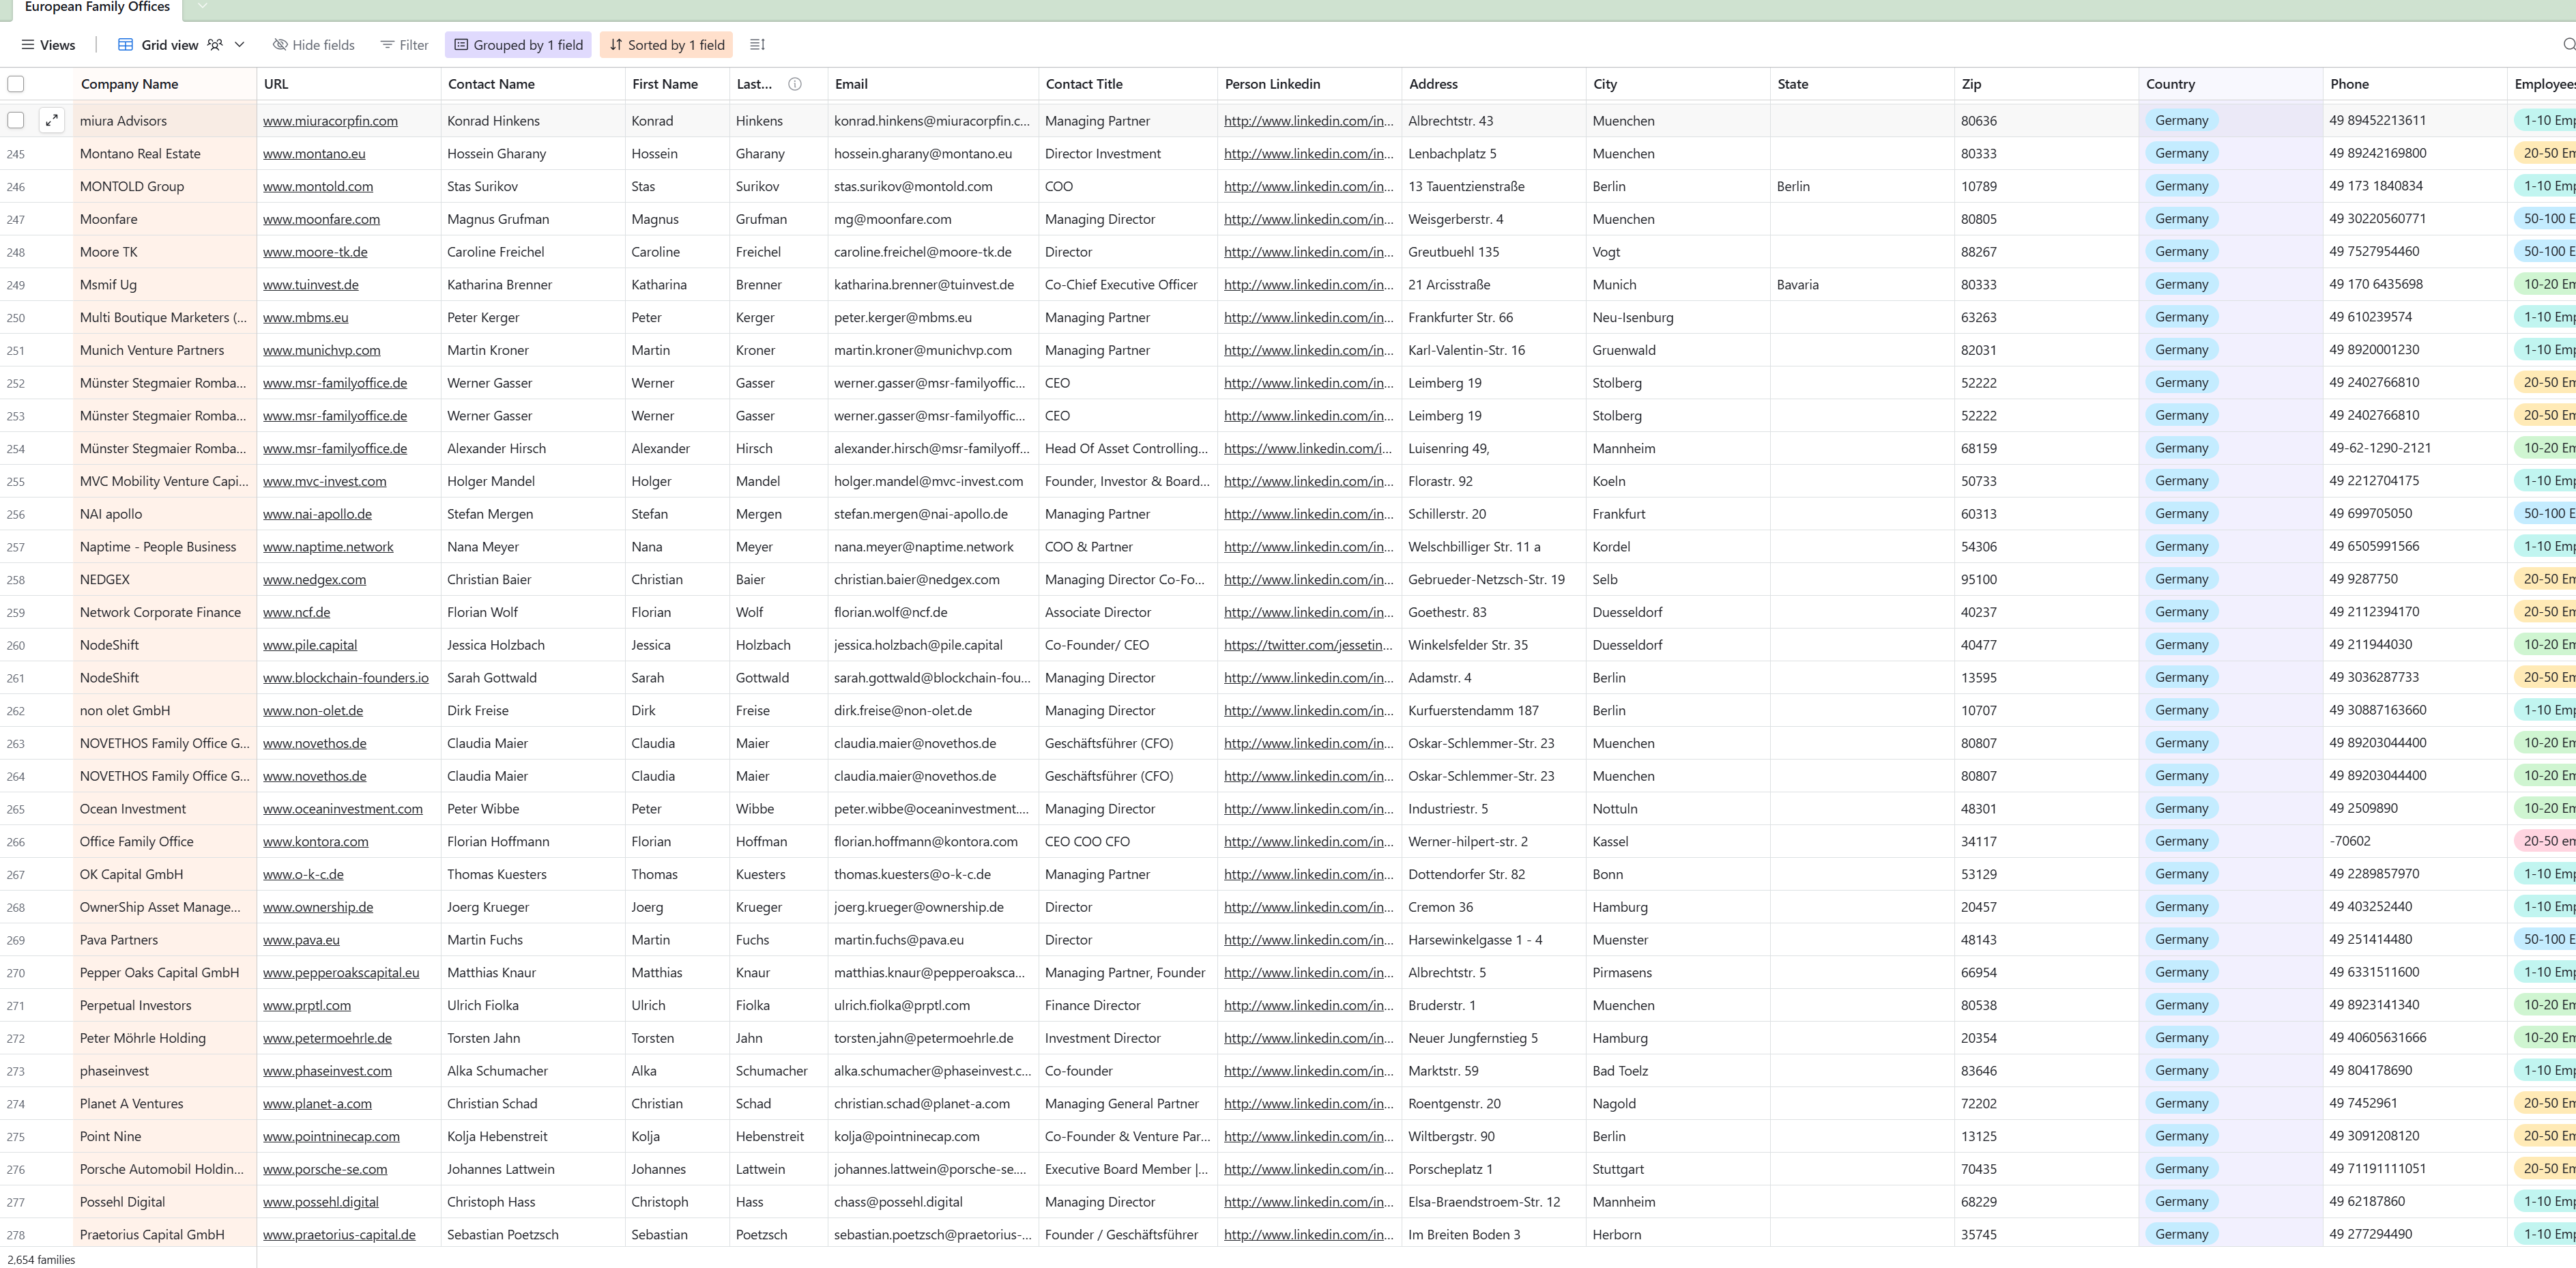Image resolution: width=2576 pixels, height=1268 pixels.
Task: Open Sorted by 1 field menu
Action: tap(666, 45)
